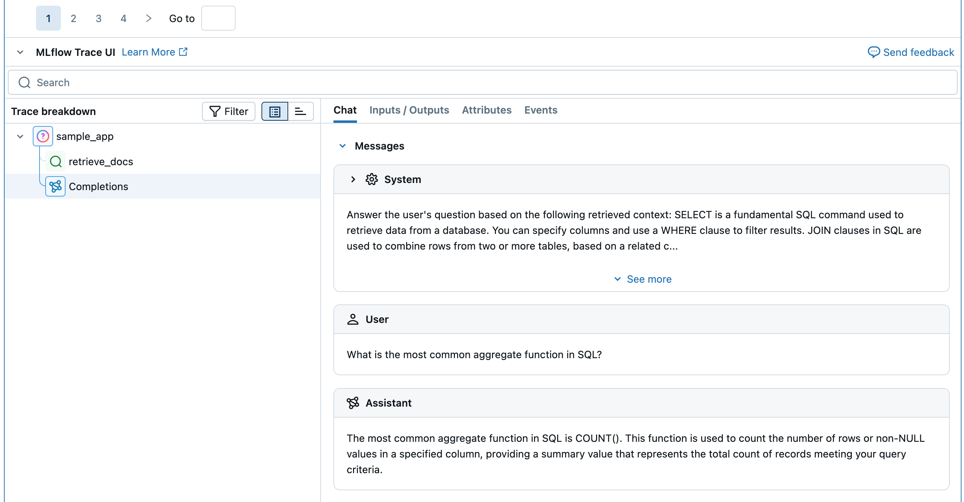Click the Learn More external link icon
Viewport: 964px width, 502px height.
click(183, 52)
